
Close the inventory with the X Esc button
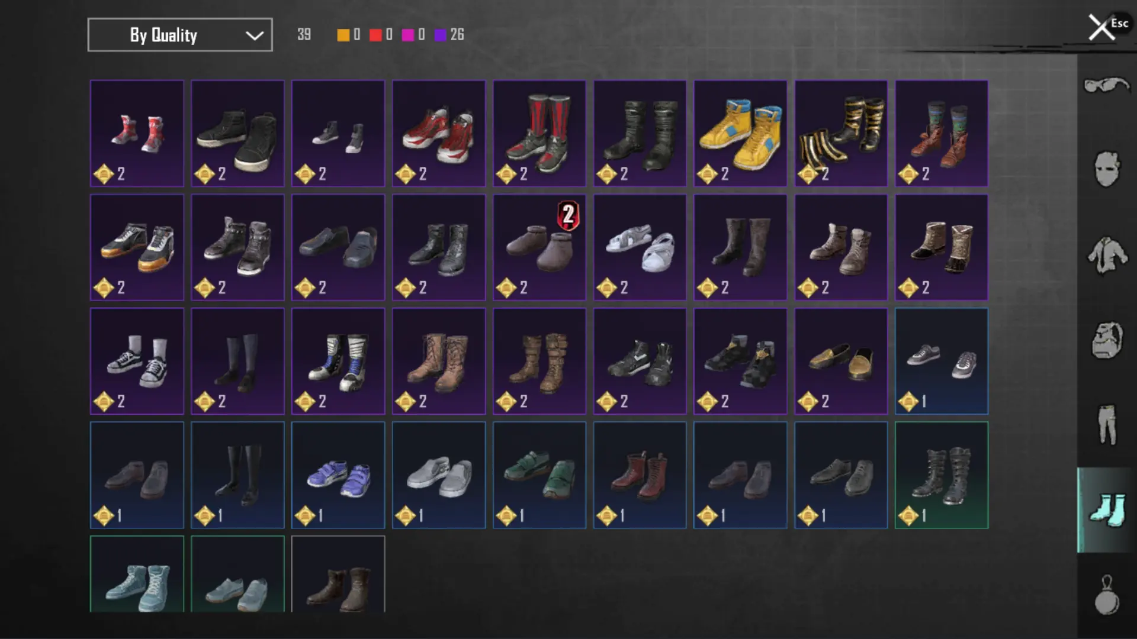[1106, 27]
